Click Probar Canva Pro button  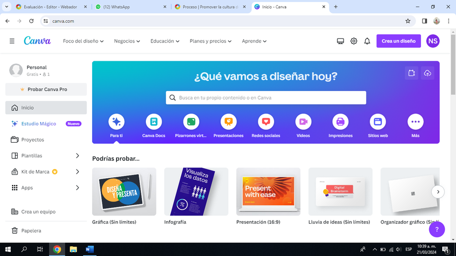(x=46, y=90)
